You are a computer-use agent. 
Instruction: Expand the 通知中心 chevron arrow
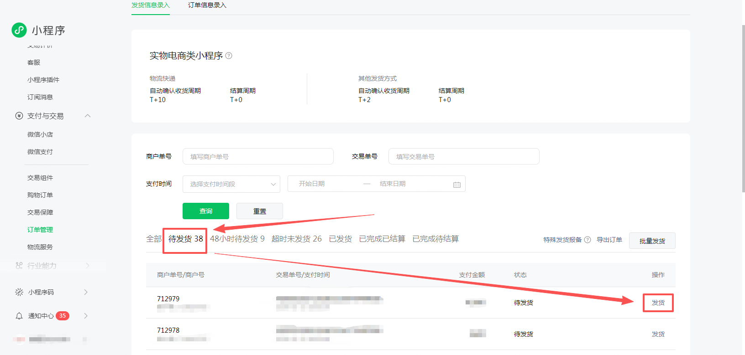pos(86,316)
